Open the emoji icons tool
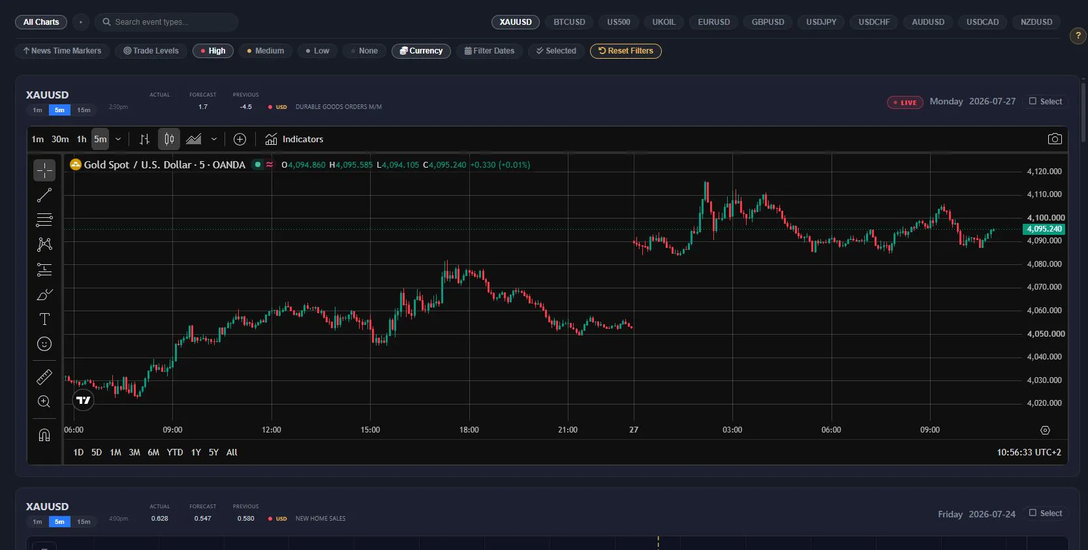 [x=44, y=344]
